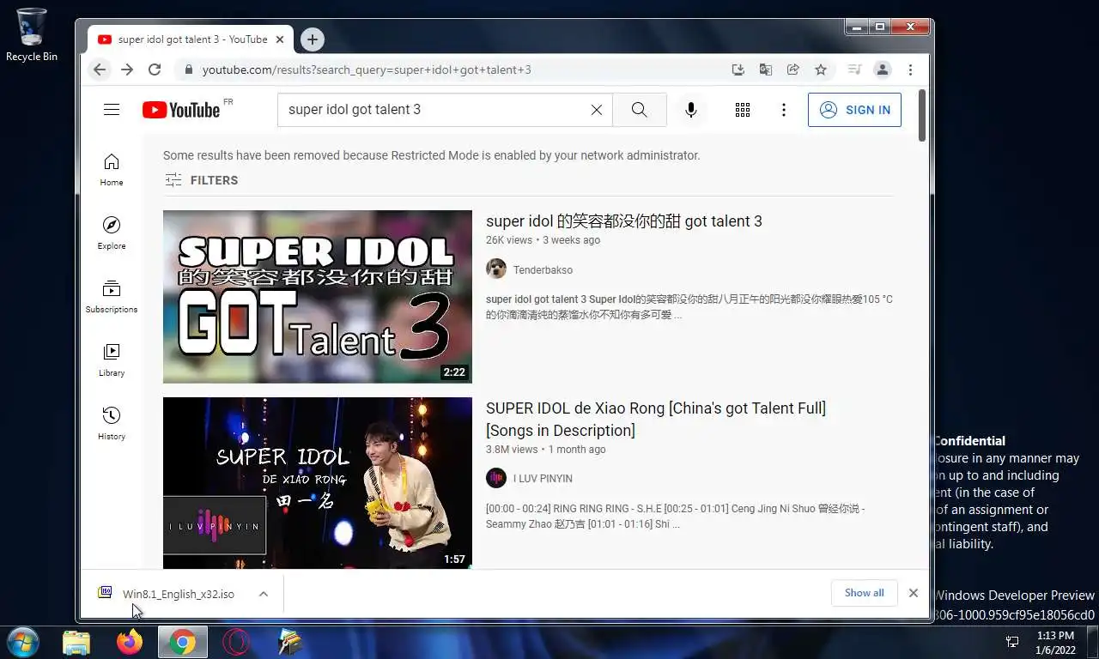This screenshot has width=1099, height=659.
Task: Close the 'super idol got talent 3' tab
Action: 280,39
